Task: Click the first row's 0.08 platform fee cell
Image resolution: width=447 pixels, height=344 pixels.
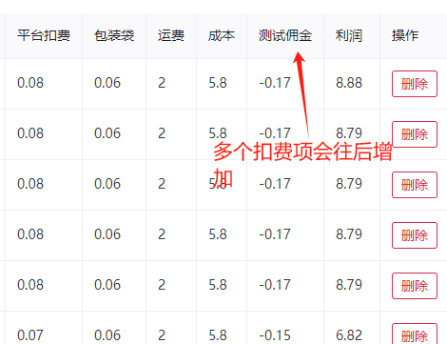Action: pos(30,83)
